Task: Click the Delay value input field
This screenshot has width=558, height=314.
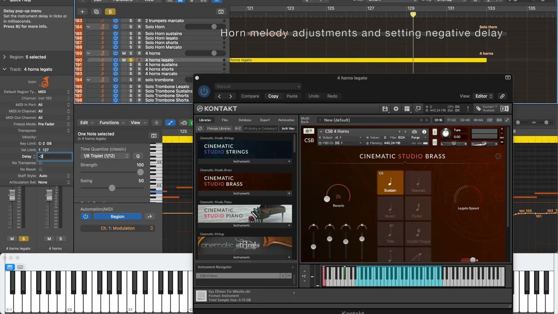Action: coord(54,156)
